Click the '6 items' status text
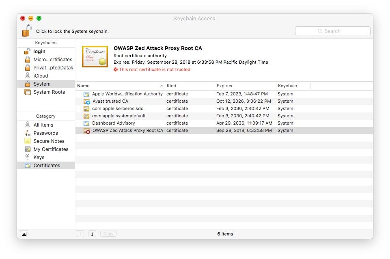 point(225,234)
